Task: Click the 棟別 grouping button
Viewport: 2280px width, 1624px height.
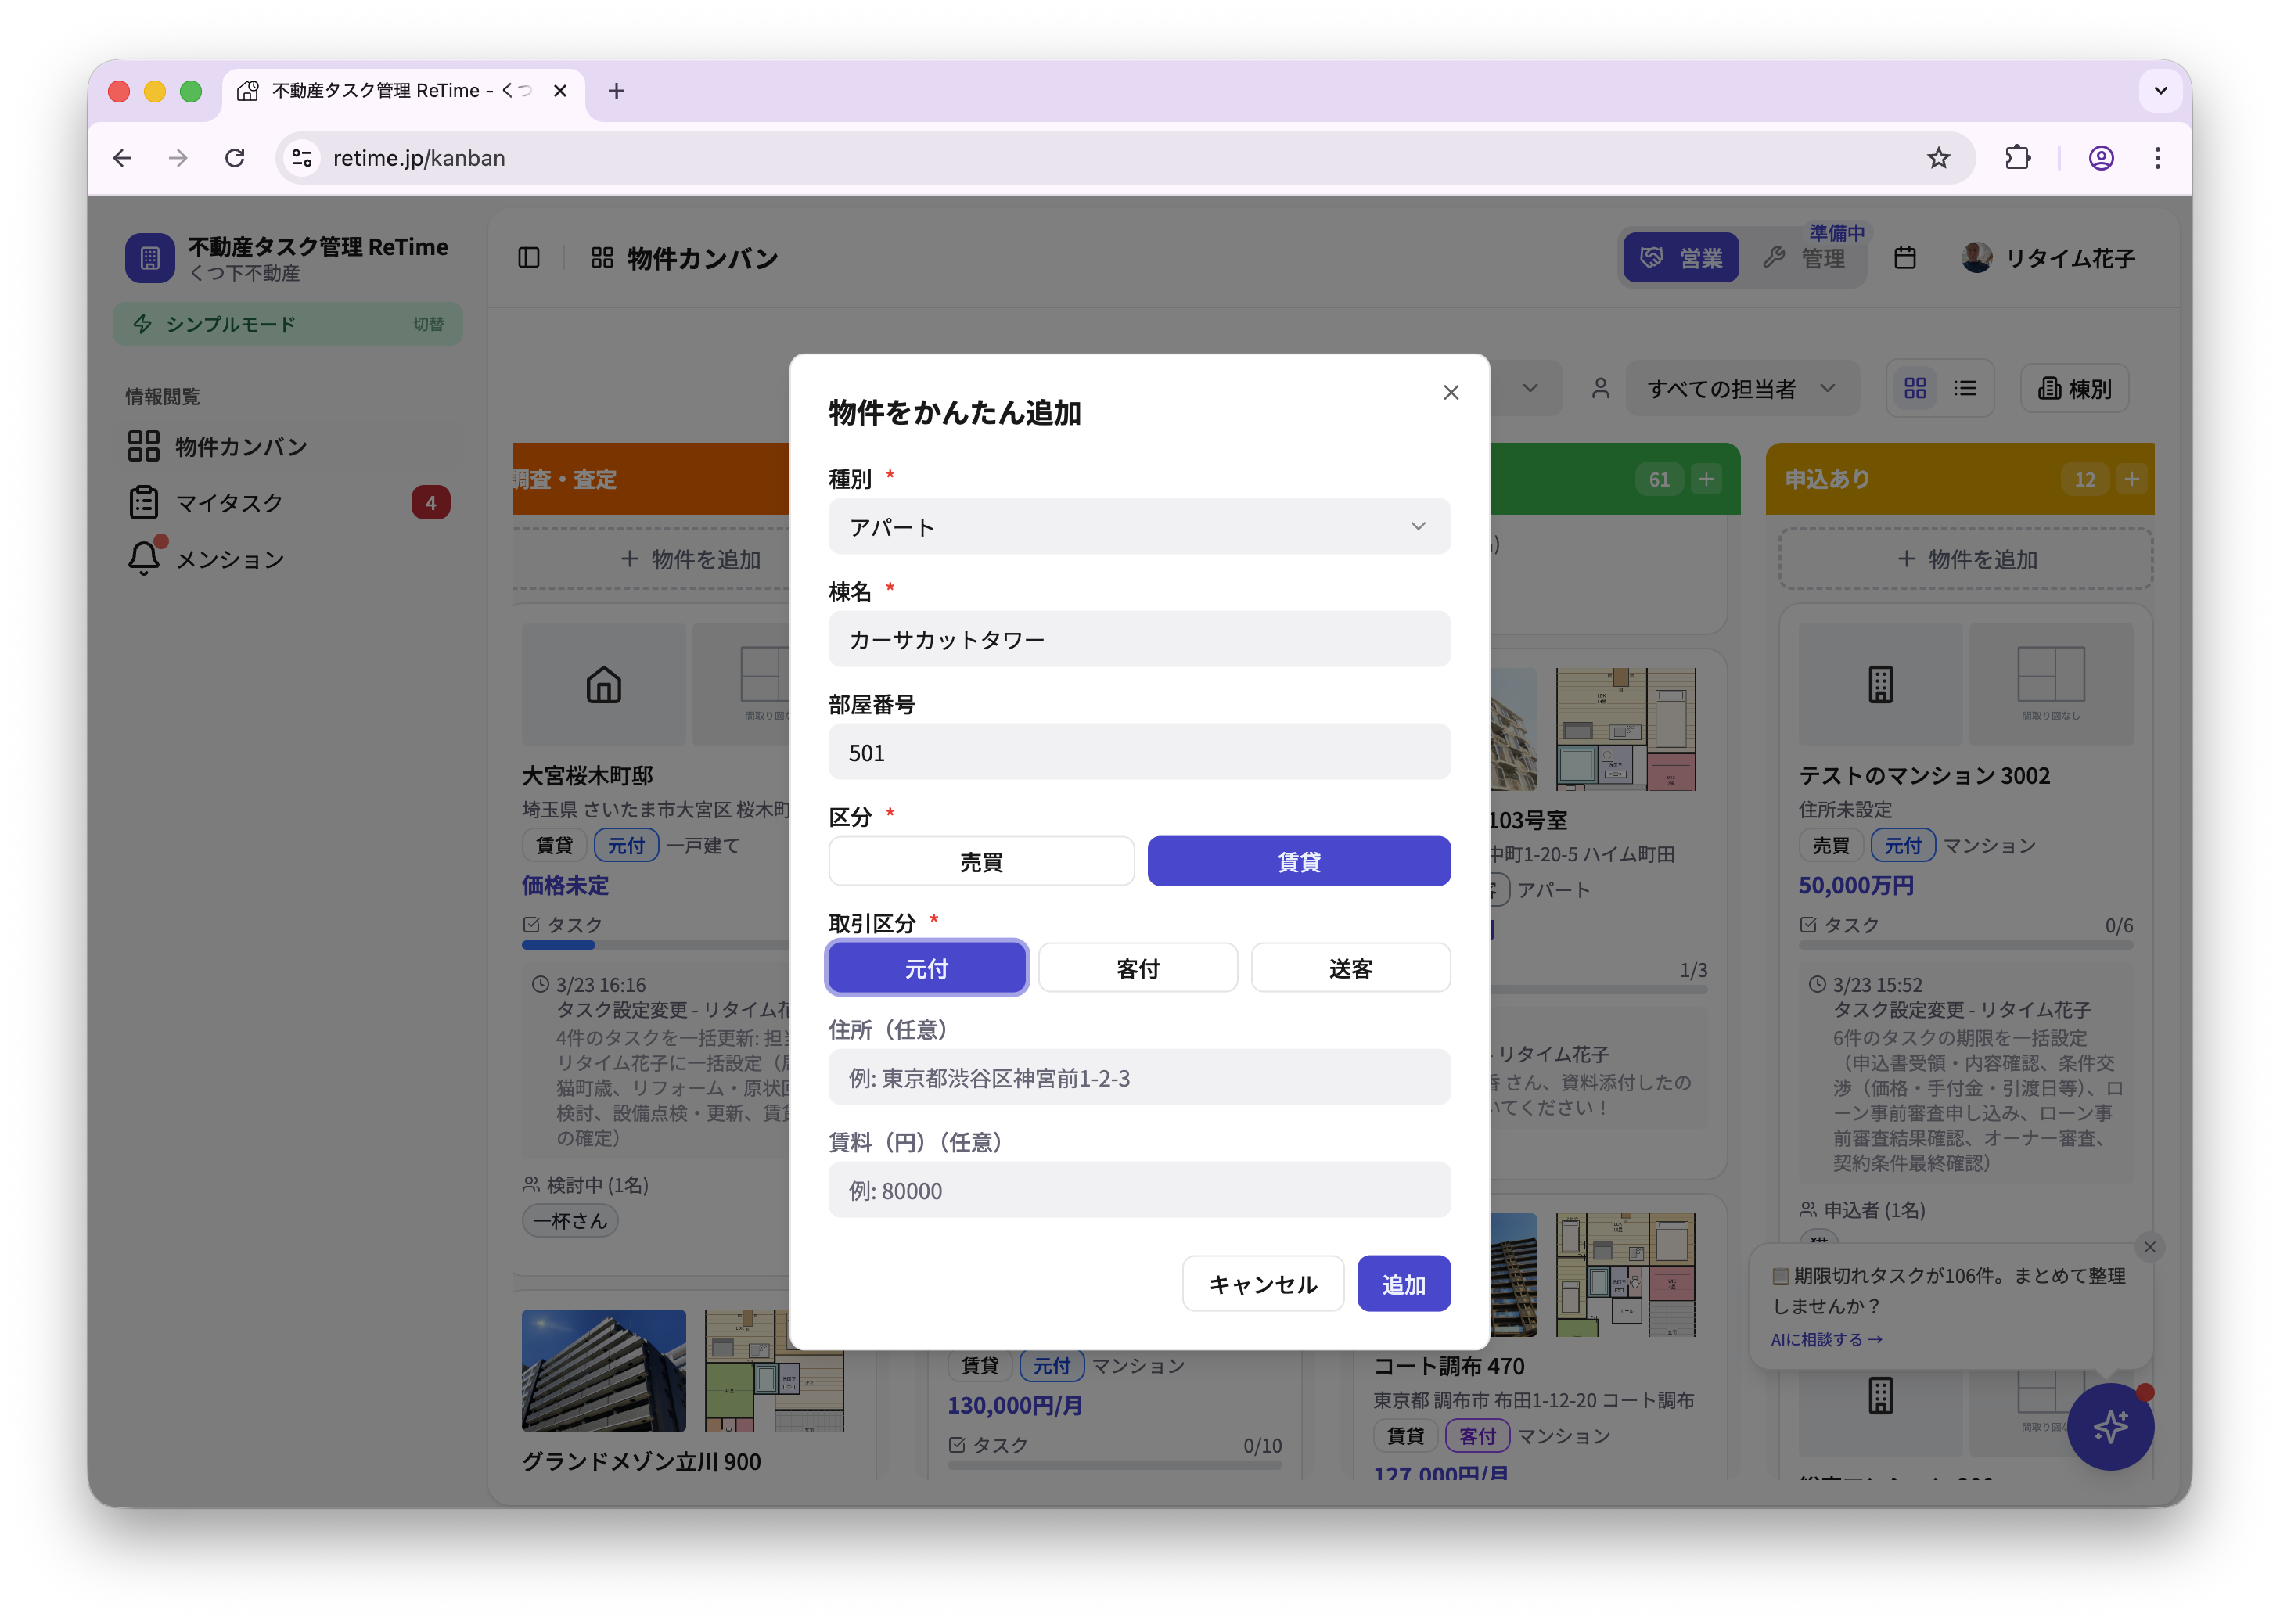Action: (2075, 388)
